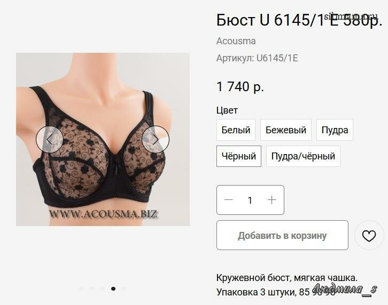Screen dimensions: 388x305
Task: Decrease quantity with the minus icon
Action: coord(228,200)
